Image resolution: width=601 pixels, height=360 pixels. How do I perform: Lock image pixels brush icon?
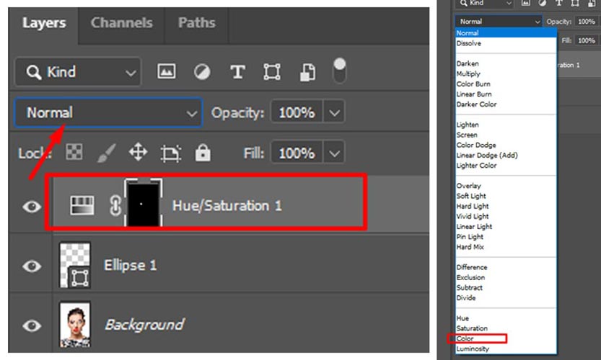pyautogui.click(x=105, y=153)
